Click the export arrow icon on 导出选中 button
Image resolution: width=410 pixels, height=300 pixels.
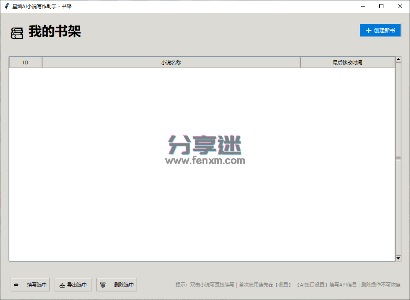coord(61,284)
